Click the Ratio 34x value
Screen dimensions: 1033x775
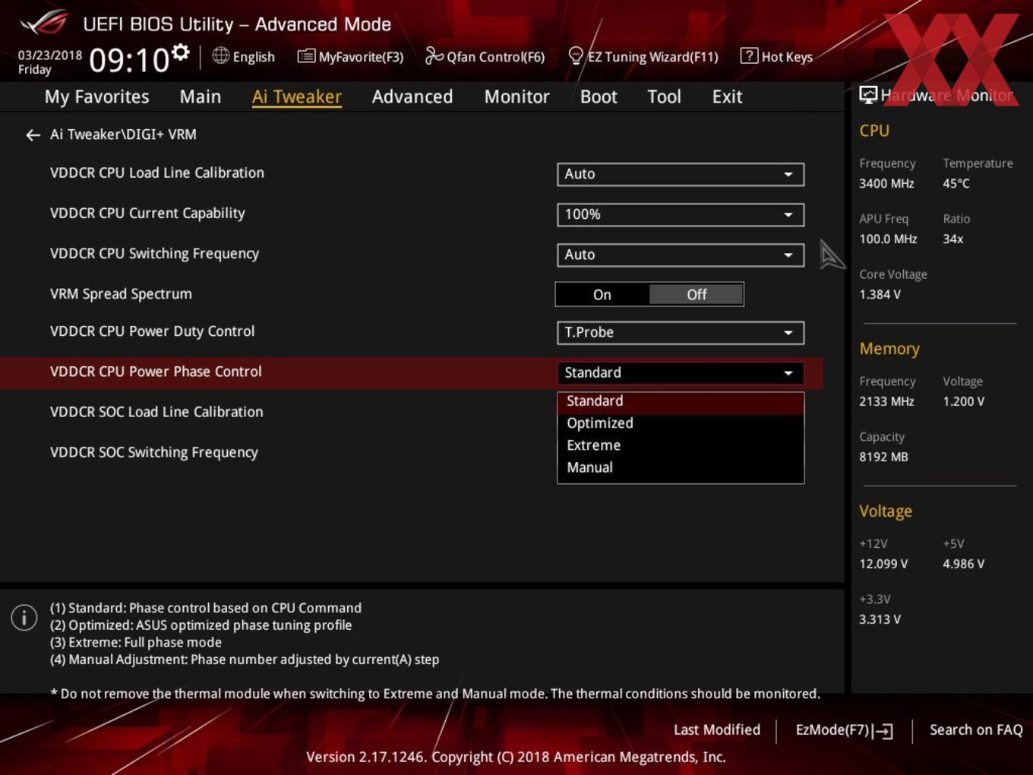click(953, 239)
